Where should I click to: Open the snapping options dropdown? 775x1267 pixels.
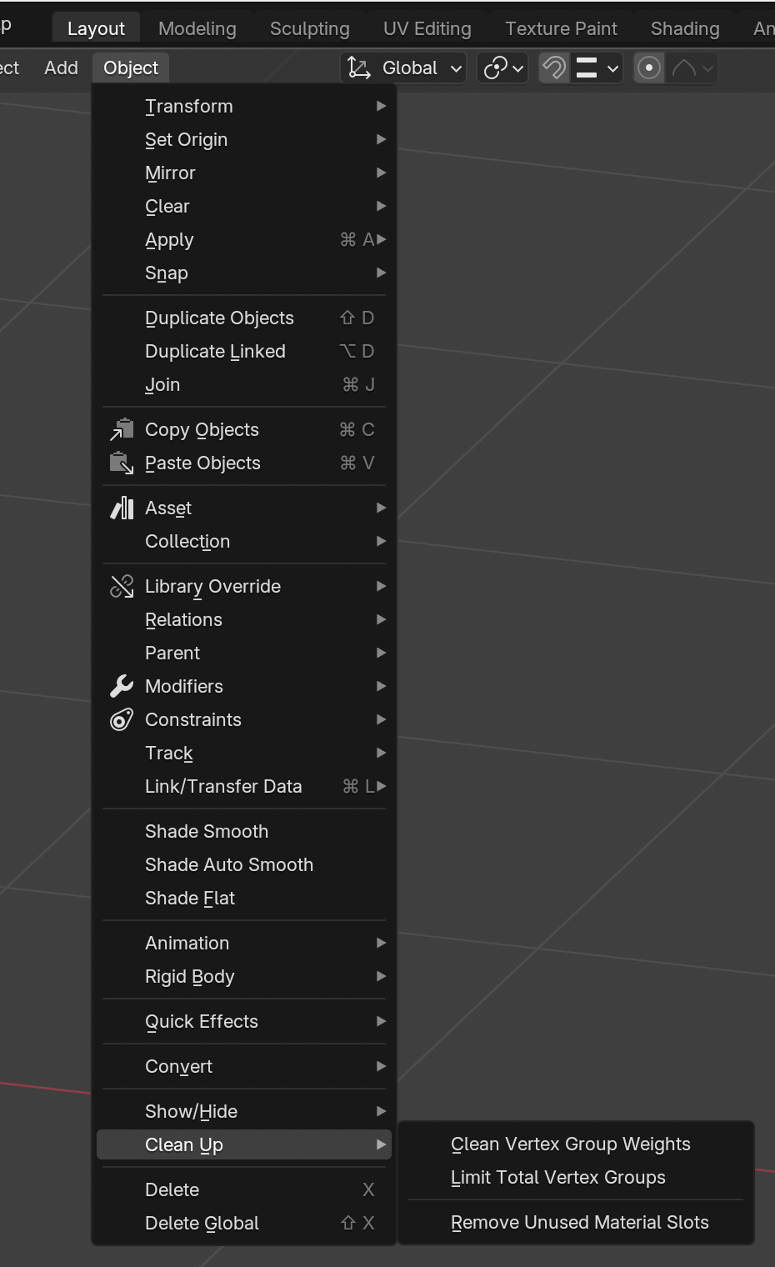point(597,68)
